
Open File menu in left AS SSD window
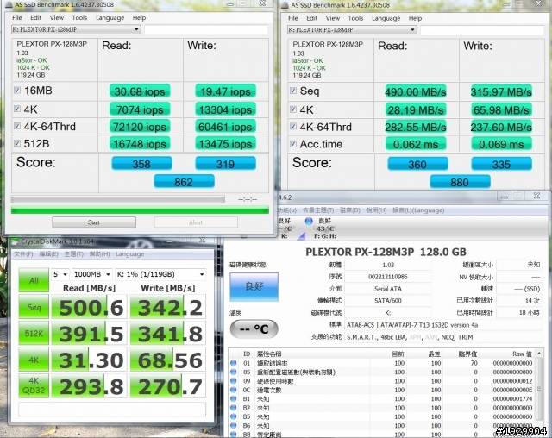17,17
